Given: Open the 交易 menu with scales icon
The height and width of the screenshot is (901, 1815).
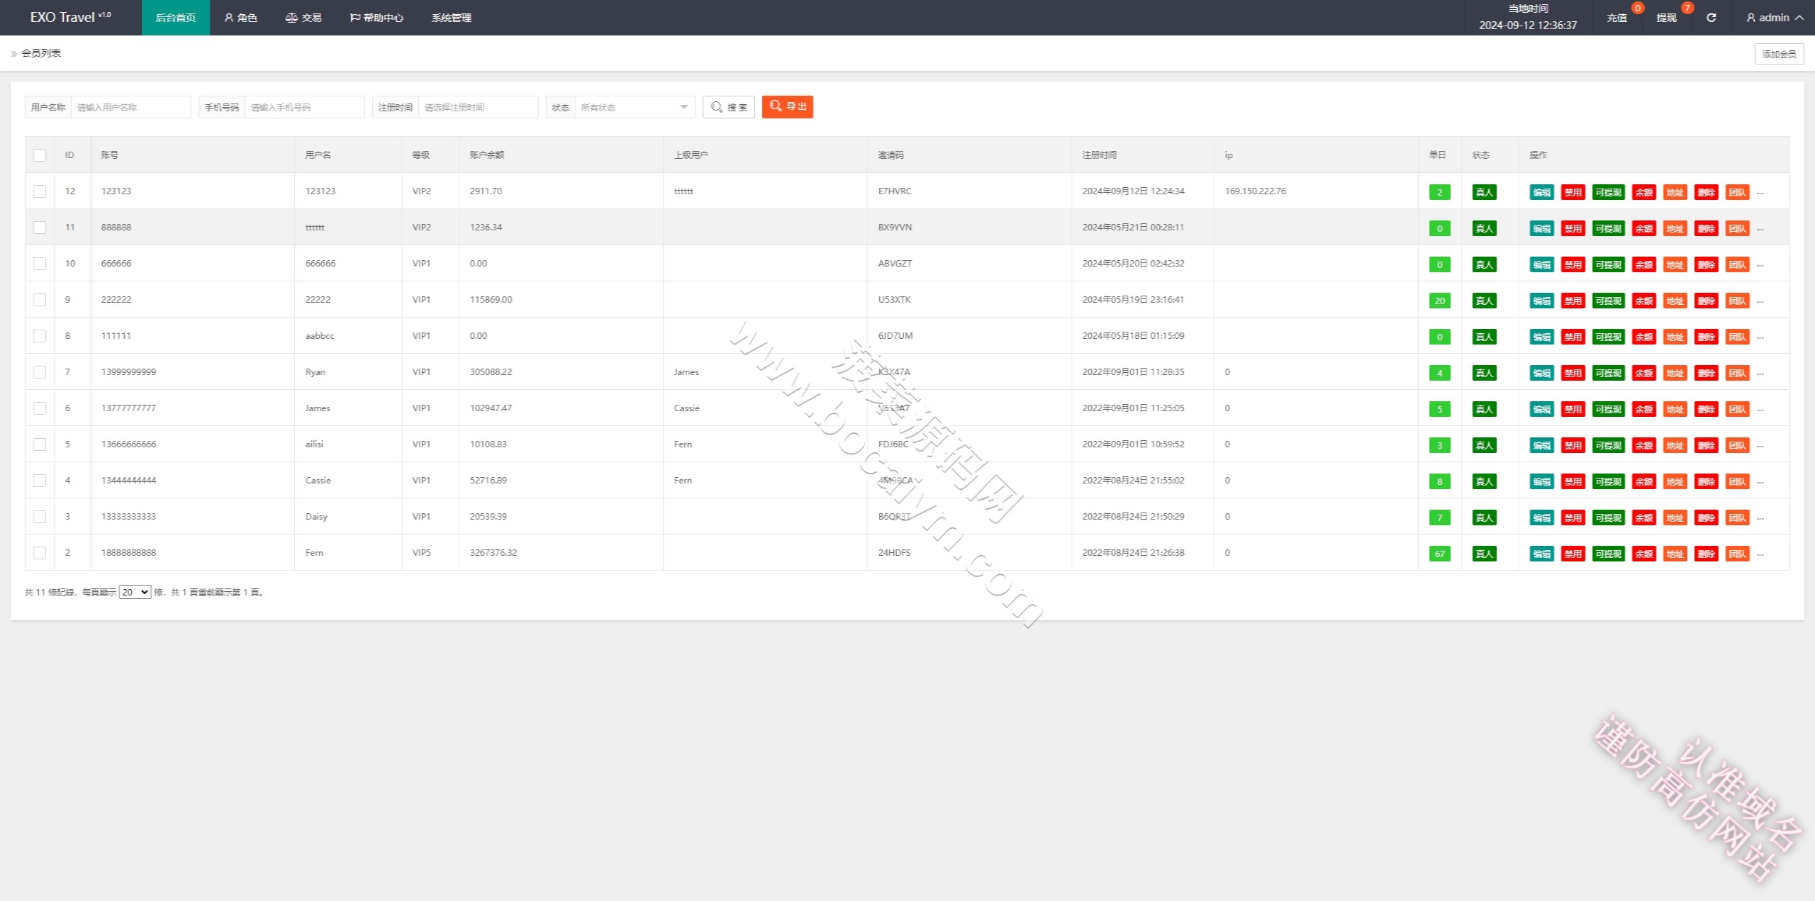Looking at the screenshot, I should [x=303, y=18].
